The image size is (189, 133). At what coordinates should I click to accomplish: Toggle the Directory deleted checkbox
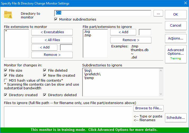(x=45, y=95)
